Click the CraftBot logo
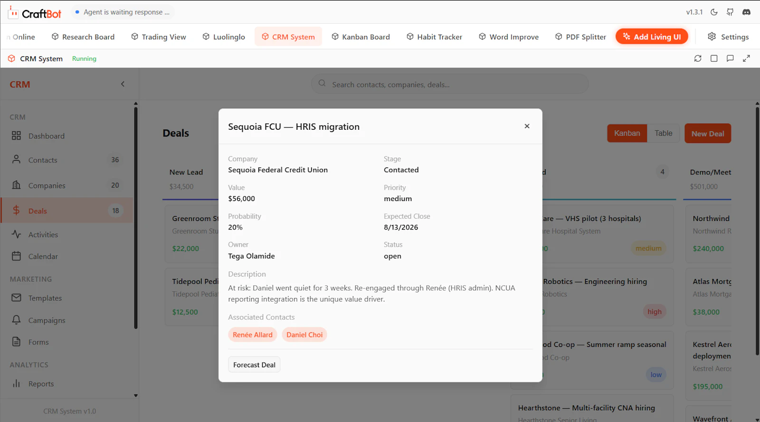The width and height of the screenshot is (760, 422). pos(35,13)
